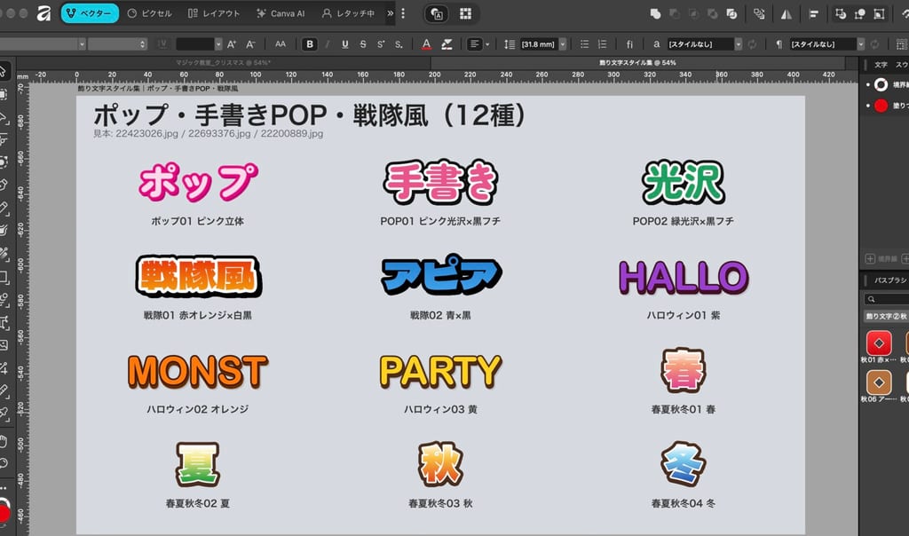Click the Intersect boolean operation icon
Screen dimensions: 909x536
693,14
